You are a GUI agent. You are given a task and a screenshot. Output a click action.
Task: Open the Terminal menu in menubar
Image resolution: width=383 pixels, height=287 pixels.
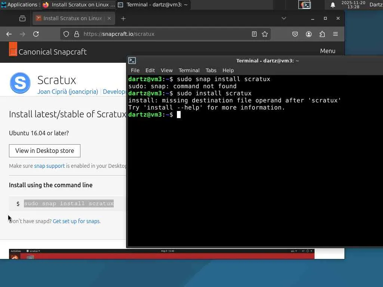(x=189, y=70)
